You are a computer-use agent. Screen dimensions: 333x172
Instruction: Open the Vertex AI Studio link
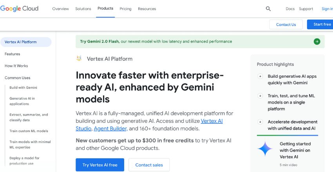point(149,125)
